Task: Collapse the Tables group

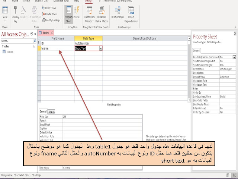Action: (x=34, y=46)
